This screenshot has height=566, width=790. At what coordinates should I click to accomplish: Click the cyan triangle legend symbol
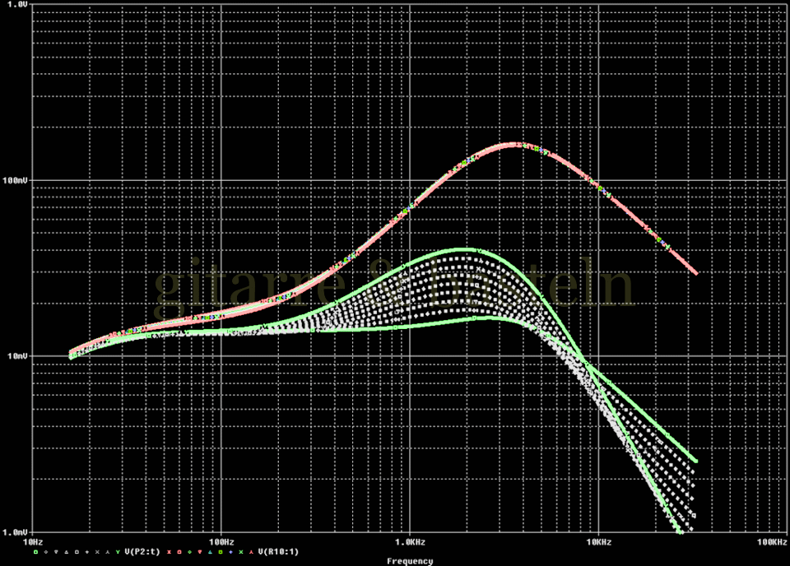(x=210, y=552)
